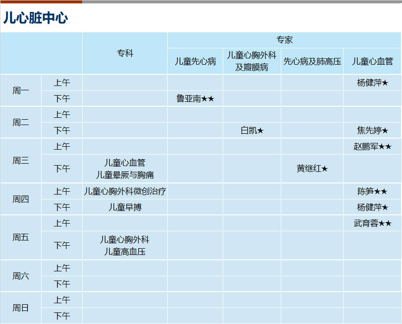Click the 儿童心血管 expert column header
This screenshot has width=402, height=324.
click(372, 61)
